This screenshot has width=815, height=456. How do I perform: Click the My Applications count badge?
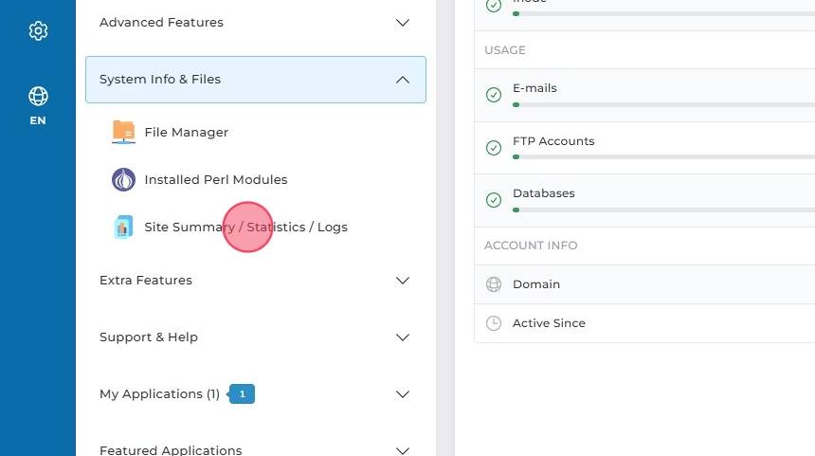pos(242,393)
